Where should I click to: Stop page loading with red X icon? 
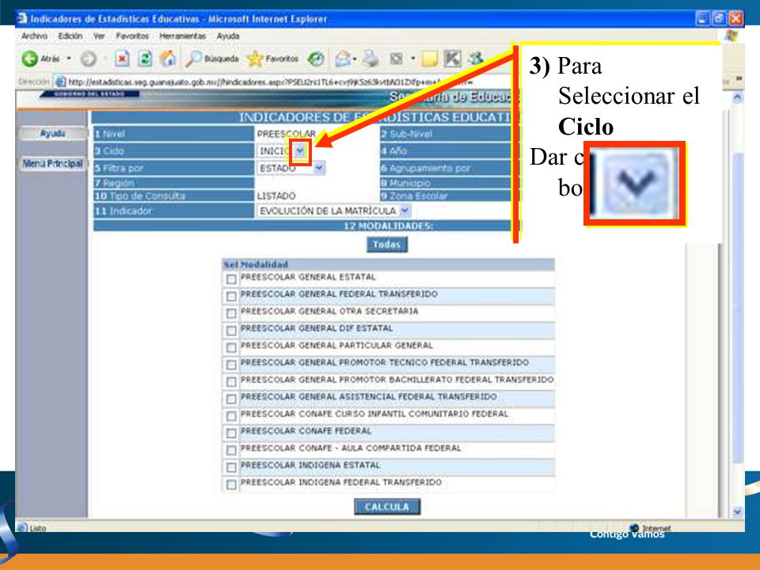[x=122, y=59]
